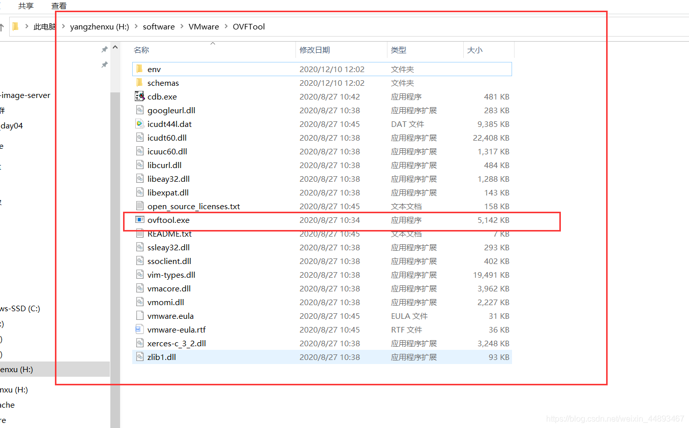Click the libcurl.dll file icon

(x=140, y=164)
